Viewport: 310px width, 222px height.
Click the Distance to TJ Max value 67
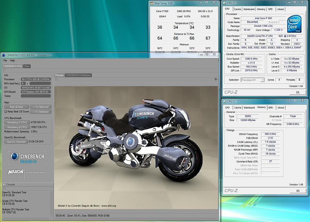click(x=208, y=38)
